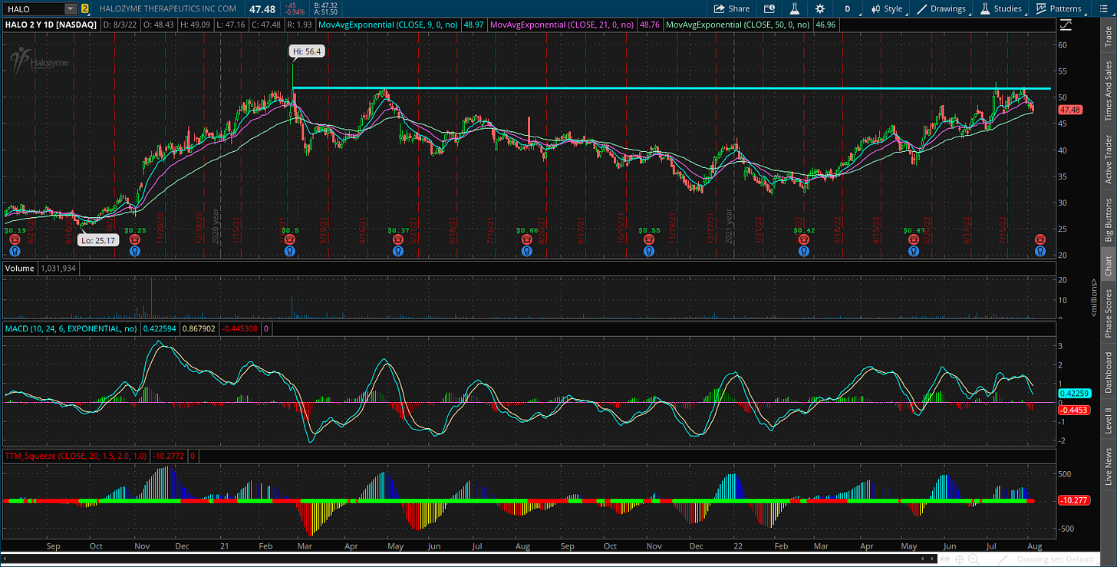Click the lightbulb event icon under $0.66
Image resolution: width=1117 pixels, height=567 pixels.
pyautogui.click(x=528, y=250)
